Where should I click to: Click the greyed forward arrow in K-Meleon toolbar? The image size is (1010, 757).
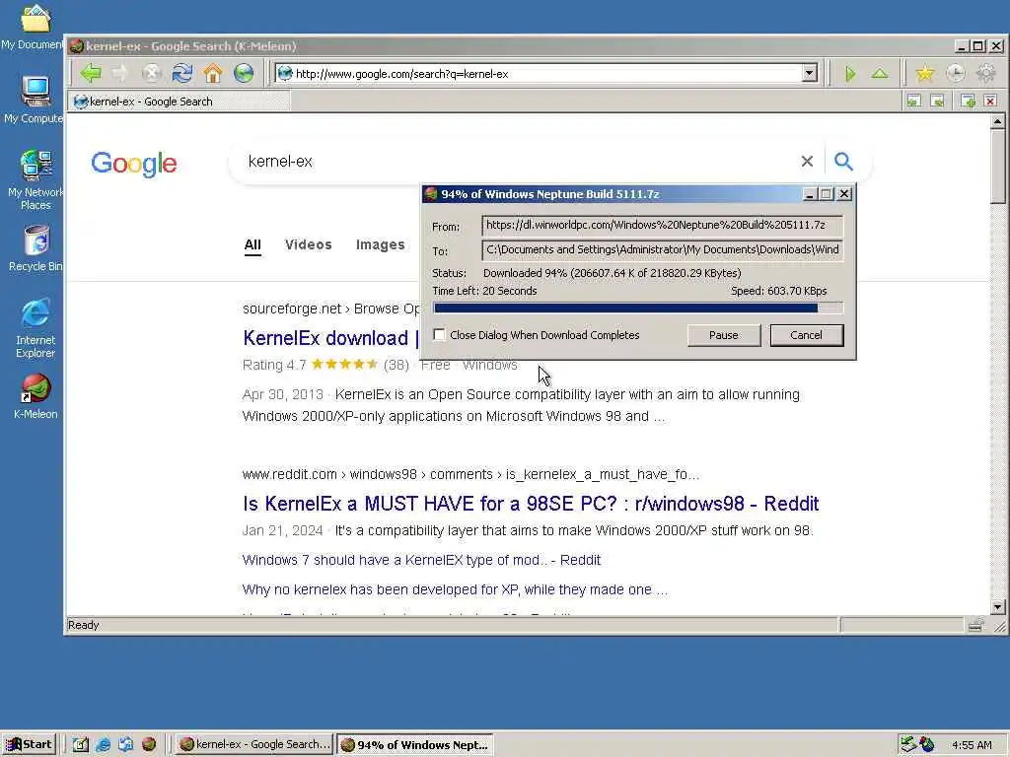(120, 73)
